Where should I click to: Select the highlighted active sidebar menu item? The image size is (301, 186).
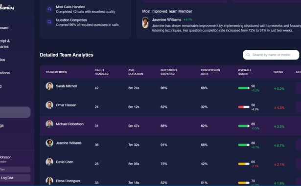[x=15, y=112]
